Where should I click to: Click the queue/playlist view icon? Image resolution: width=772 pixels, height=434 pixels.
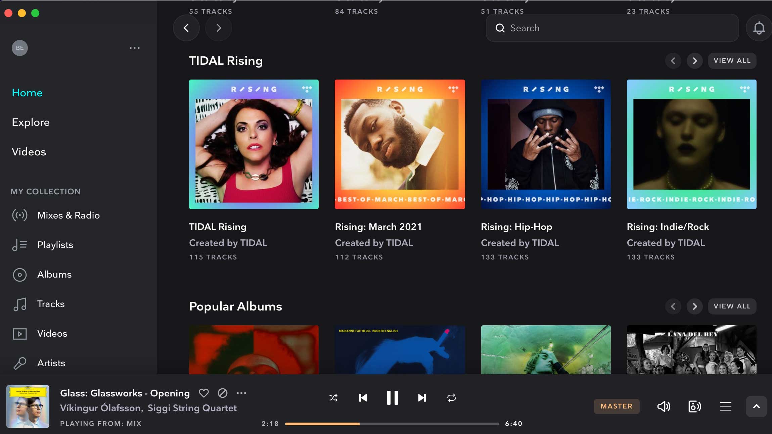(726, 406)
